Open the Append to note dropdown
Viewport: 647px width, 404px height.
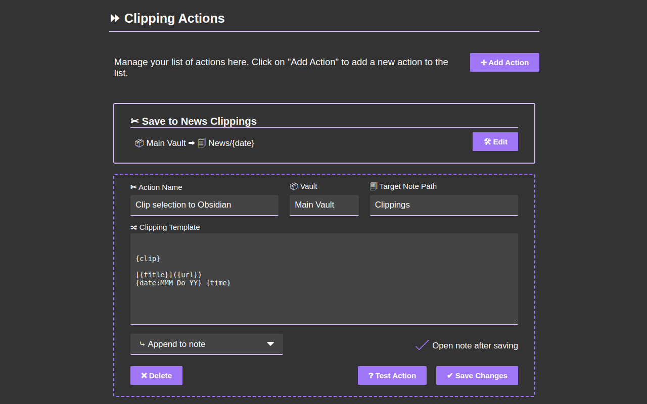[206, 344]
